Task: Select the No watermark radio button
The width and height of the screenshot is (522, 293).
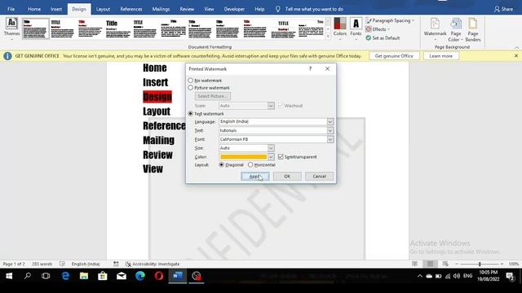Action: coord(190,81)
